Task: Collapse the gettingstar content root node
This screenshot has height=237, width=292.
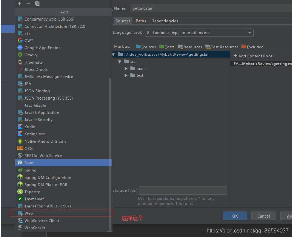Action: (114, 55)
